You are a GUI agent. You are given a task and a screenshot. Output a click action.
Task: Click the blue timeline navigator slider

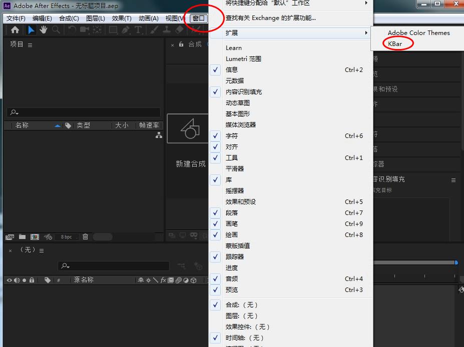(455, 262)
